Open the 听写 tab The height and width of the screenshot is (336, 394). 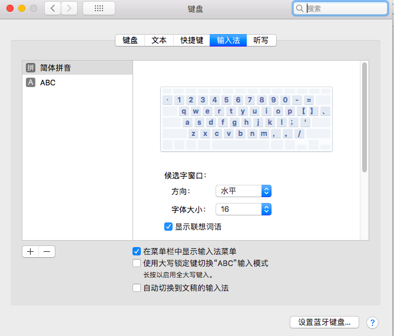[x=261, y=41]
